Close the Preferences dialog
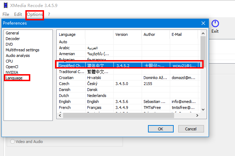 203,23
